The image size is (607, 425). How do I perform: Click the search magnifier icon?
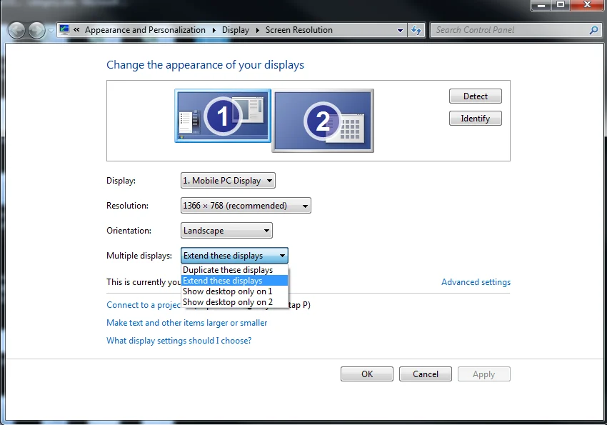593,30
